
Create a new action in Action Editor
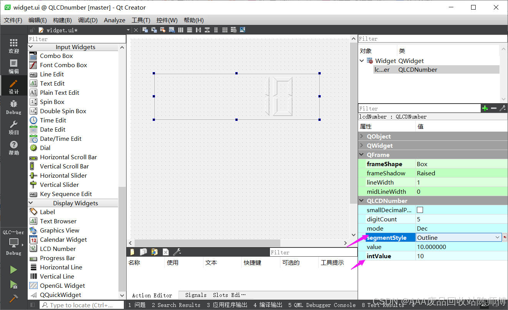(133, 252)
